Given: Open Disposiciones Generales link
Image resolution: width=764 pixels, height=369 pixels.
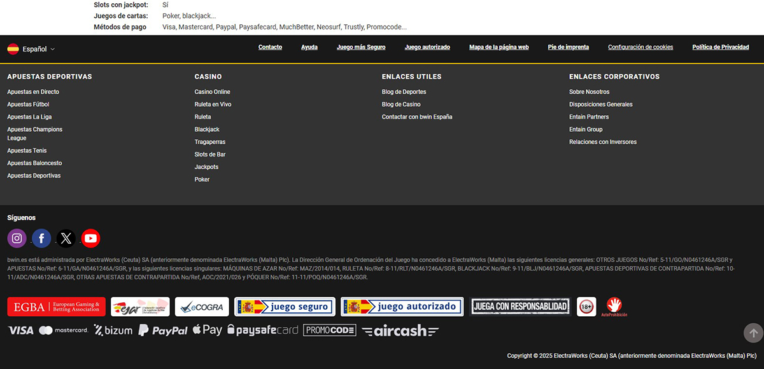Looking at the screenshot, I should click(601, 104).
